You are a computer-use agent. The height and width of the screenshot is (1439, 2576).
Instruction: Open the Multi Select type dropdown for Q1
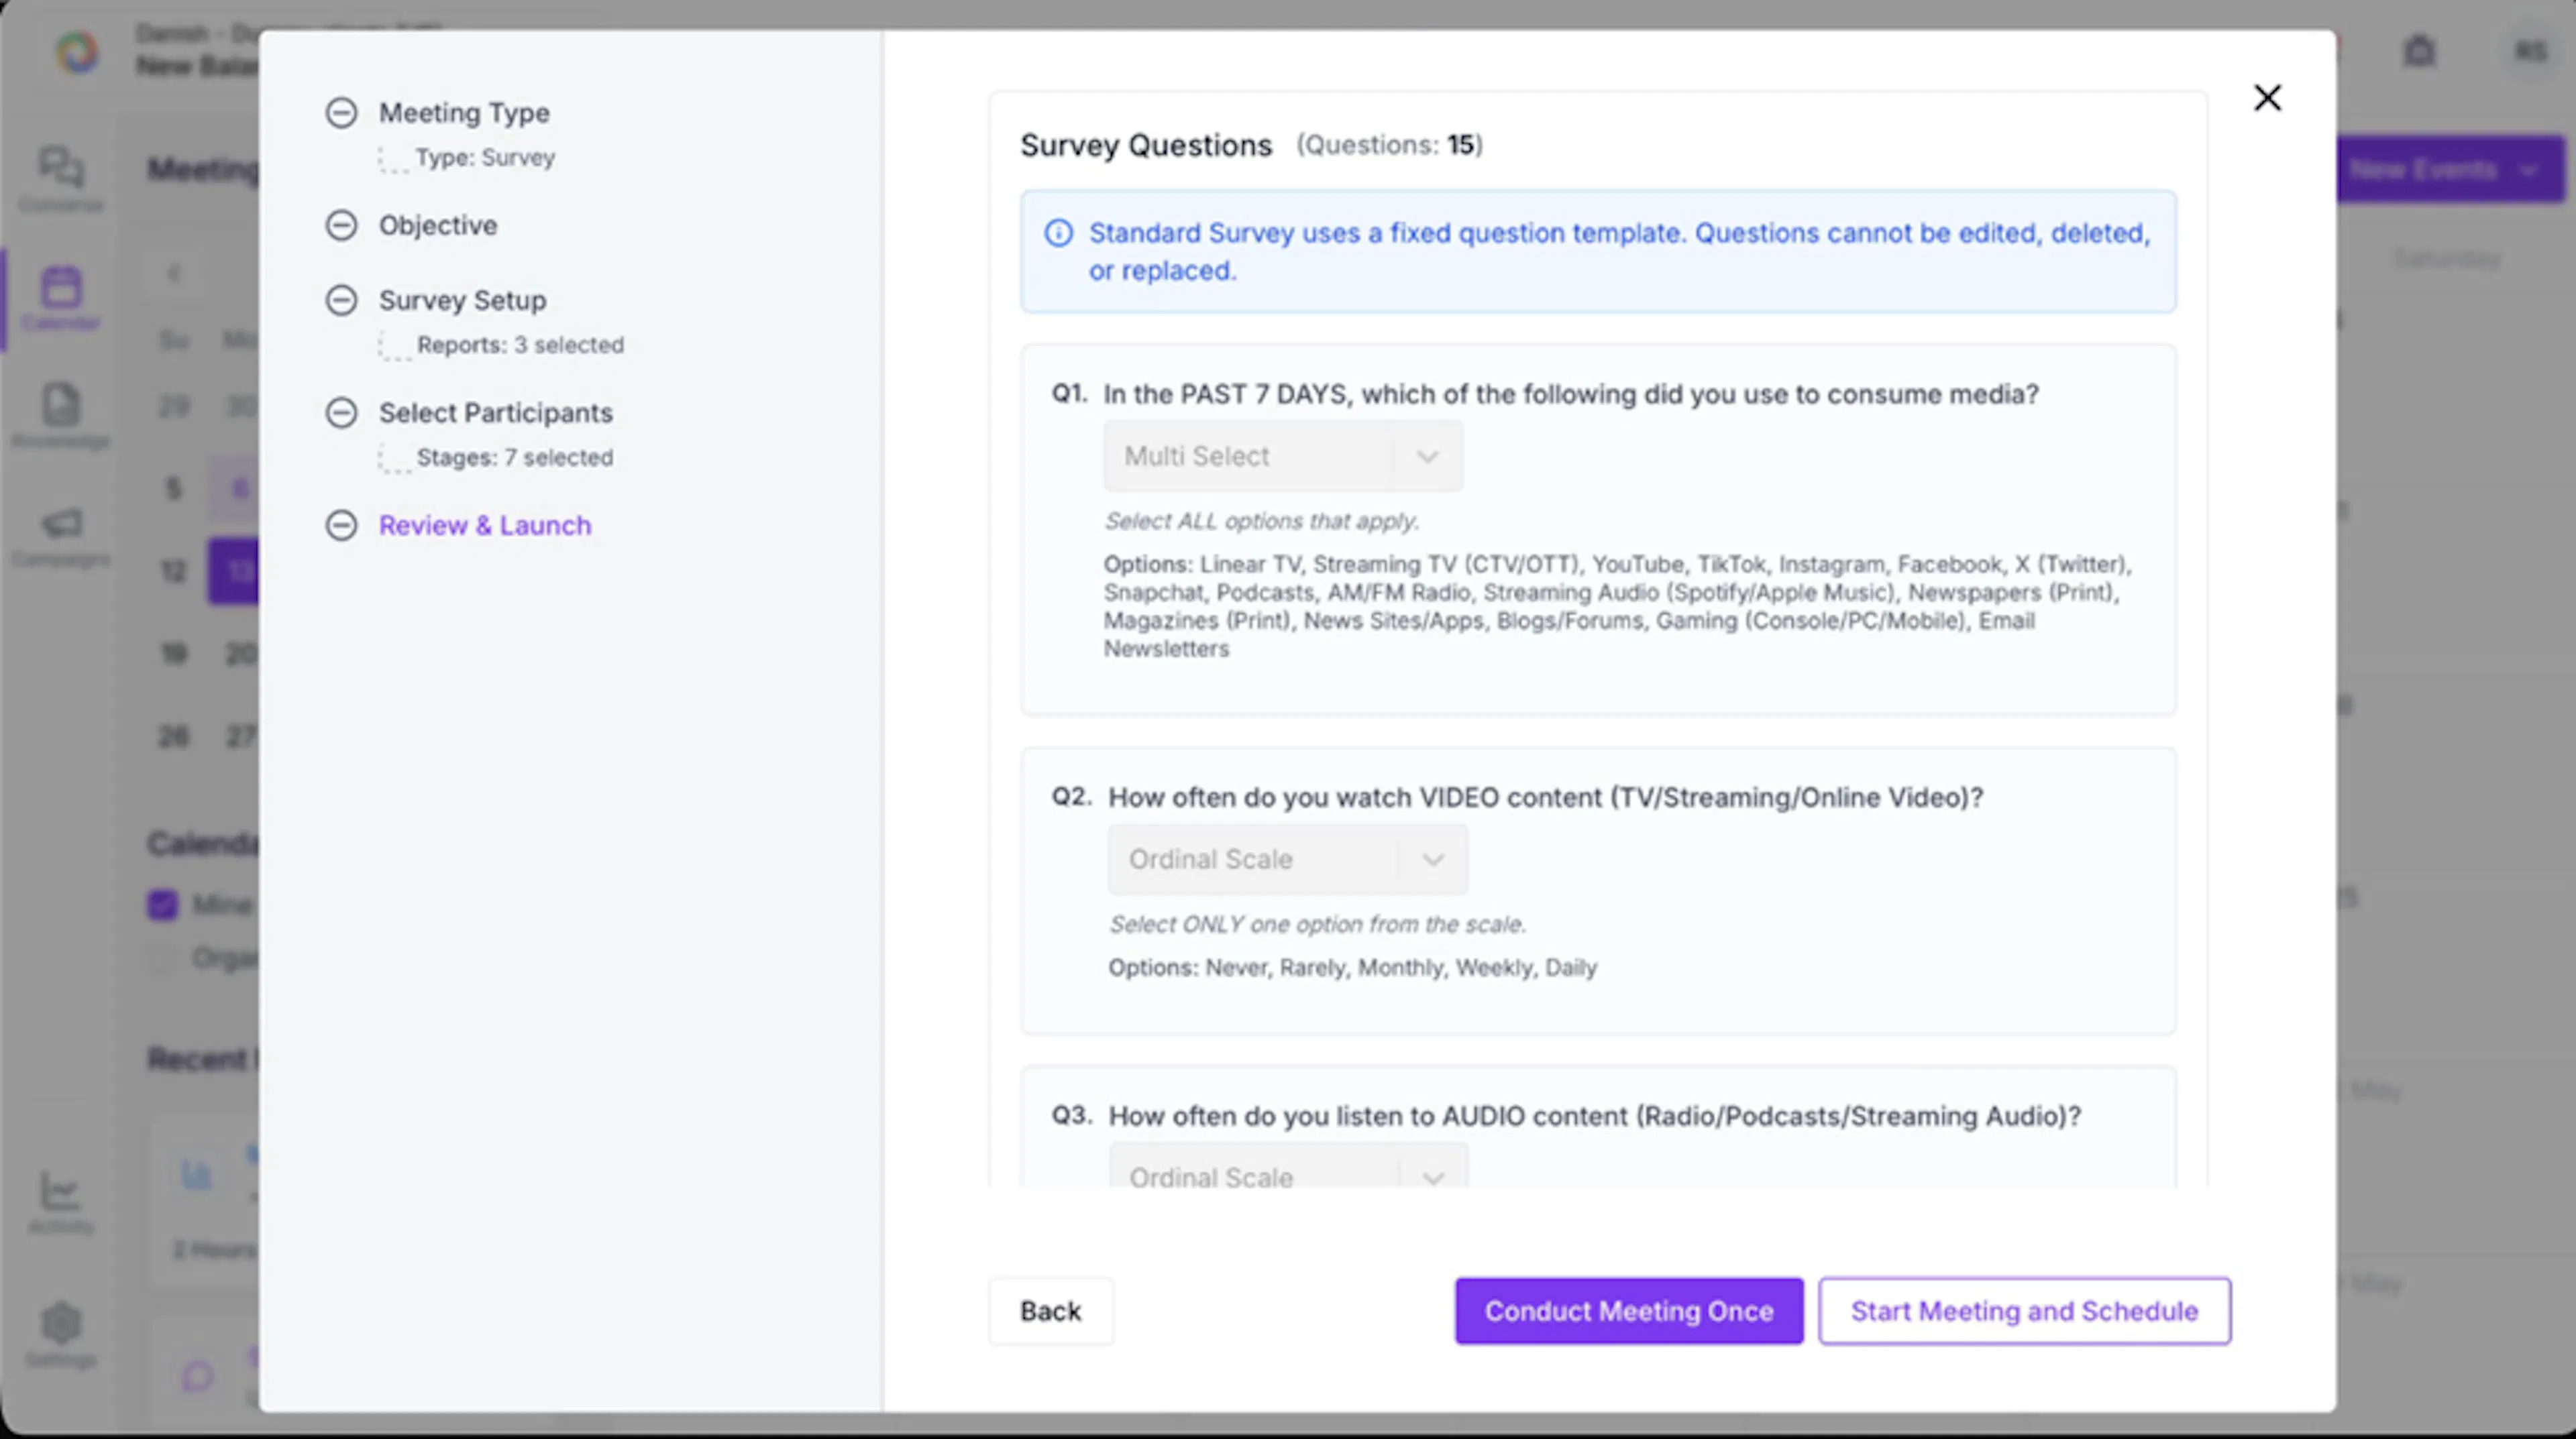(x=1283, y=456)
